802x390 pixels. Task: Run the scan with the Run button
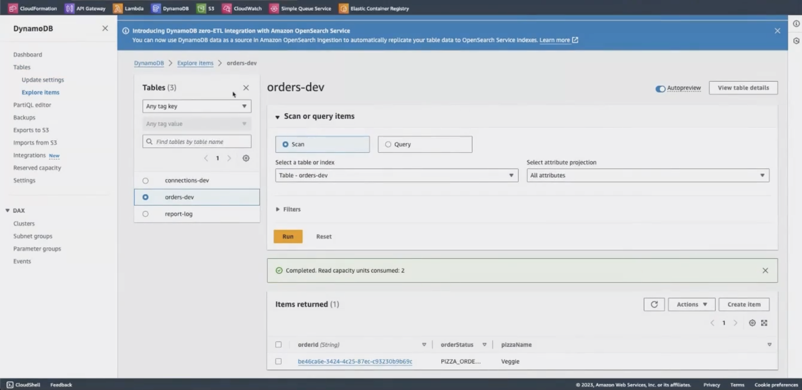[x=288, y=237]
